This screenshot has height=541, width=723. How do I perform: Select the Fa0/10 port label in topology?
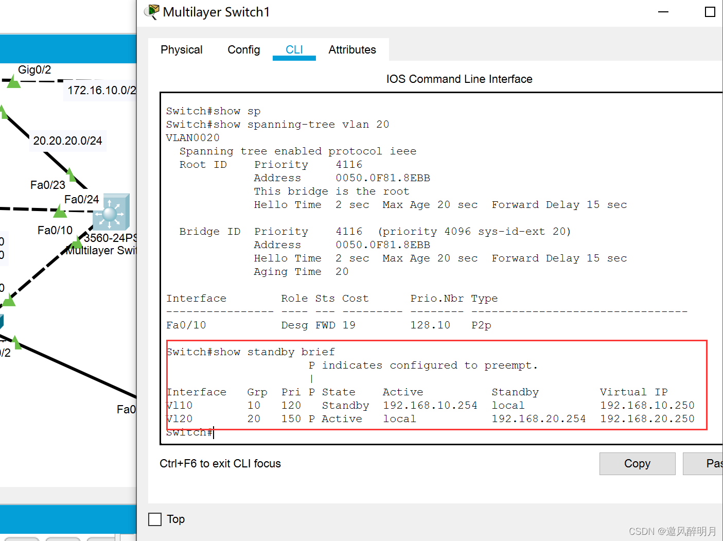click(55, 230)
